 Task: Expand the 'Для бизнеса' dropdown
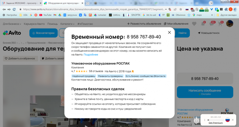[12, 24]
